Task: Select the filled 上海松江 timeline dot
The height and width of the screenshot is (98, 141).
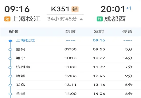Action: [x=10, y=41]
